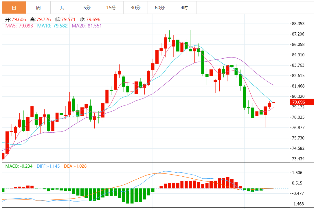Click the -1.468 MACD axis label
Screen dimensions: 316x209
(x=297, y=204)
